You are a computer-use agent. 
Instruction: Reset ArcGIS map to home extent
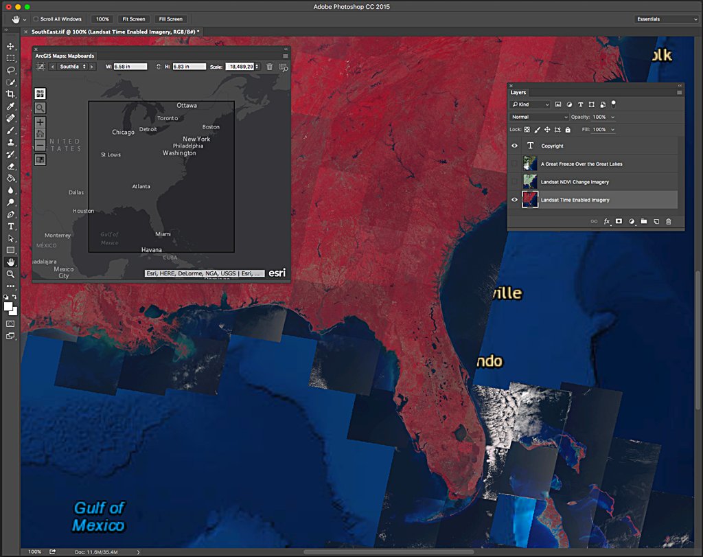pos(40,134)
